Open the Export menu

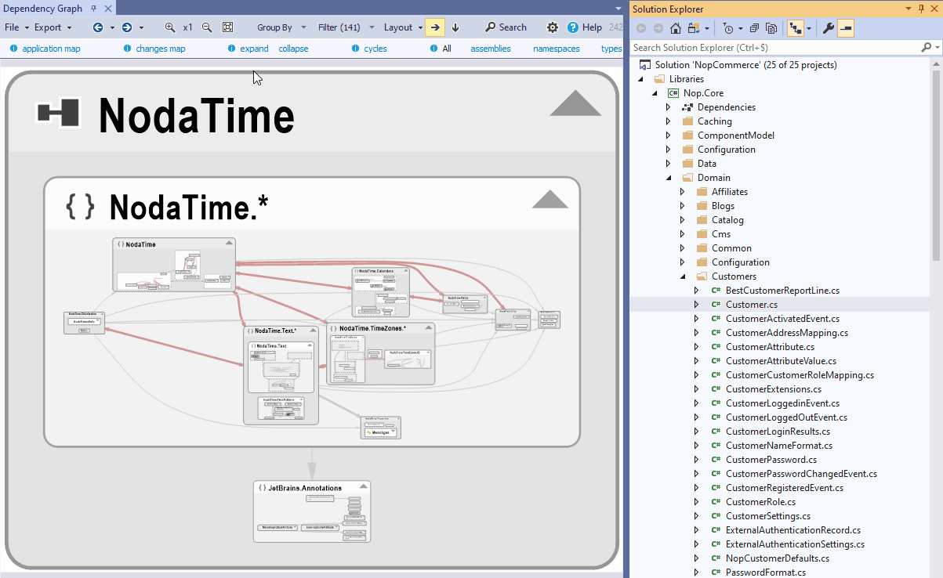(x=53, y=27)
